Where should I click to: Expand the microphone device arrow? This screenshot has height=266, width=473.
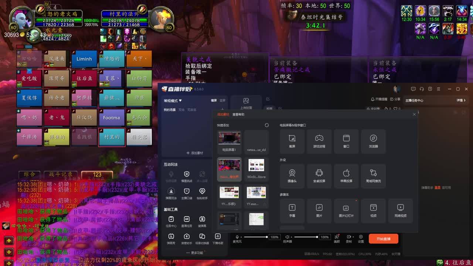point(242,237)
